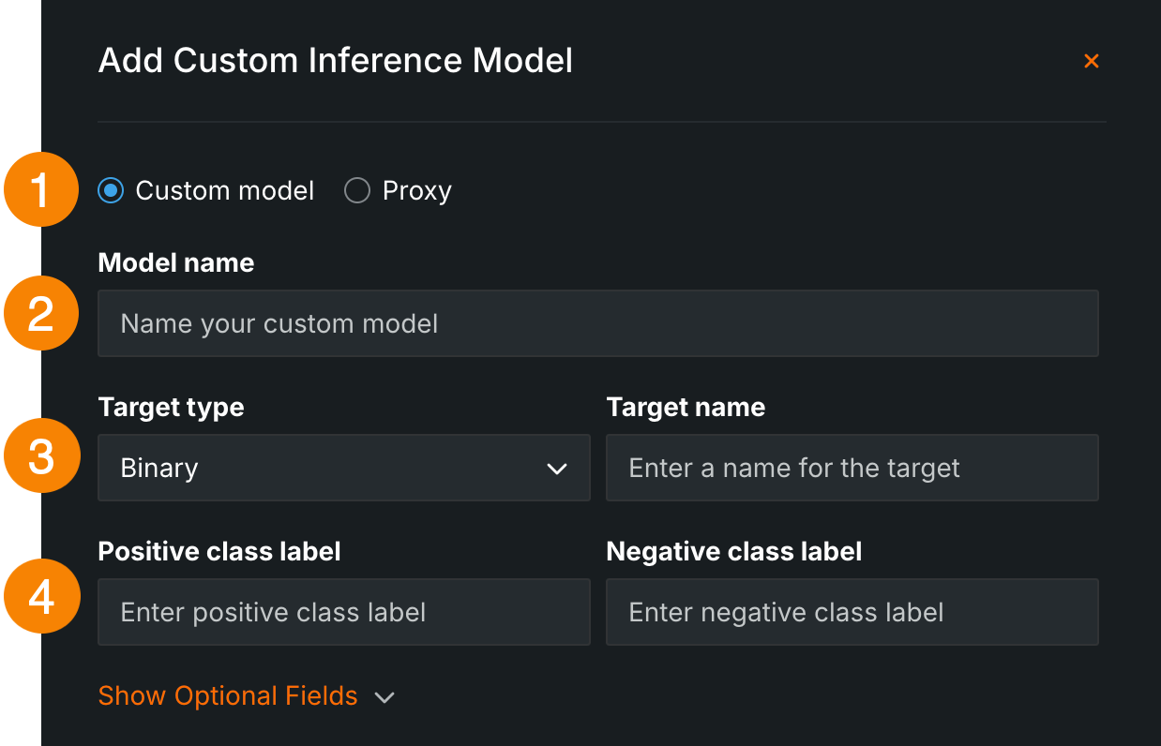Image resolution: width=1161 pixels, height=746 pixels.
Task: Click chevron beside Show Optional Fields
Action: click(x=384, y=697)
